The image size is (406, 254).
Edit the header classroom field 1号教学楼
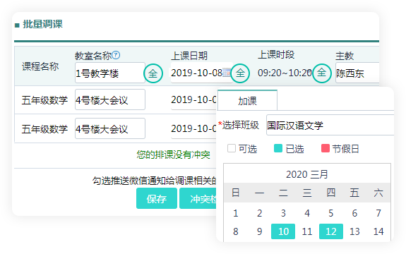click(110, 73)
